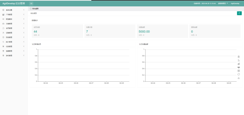
Task: Switch chart to line type icon
Action: click(239, 60)
